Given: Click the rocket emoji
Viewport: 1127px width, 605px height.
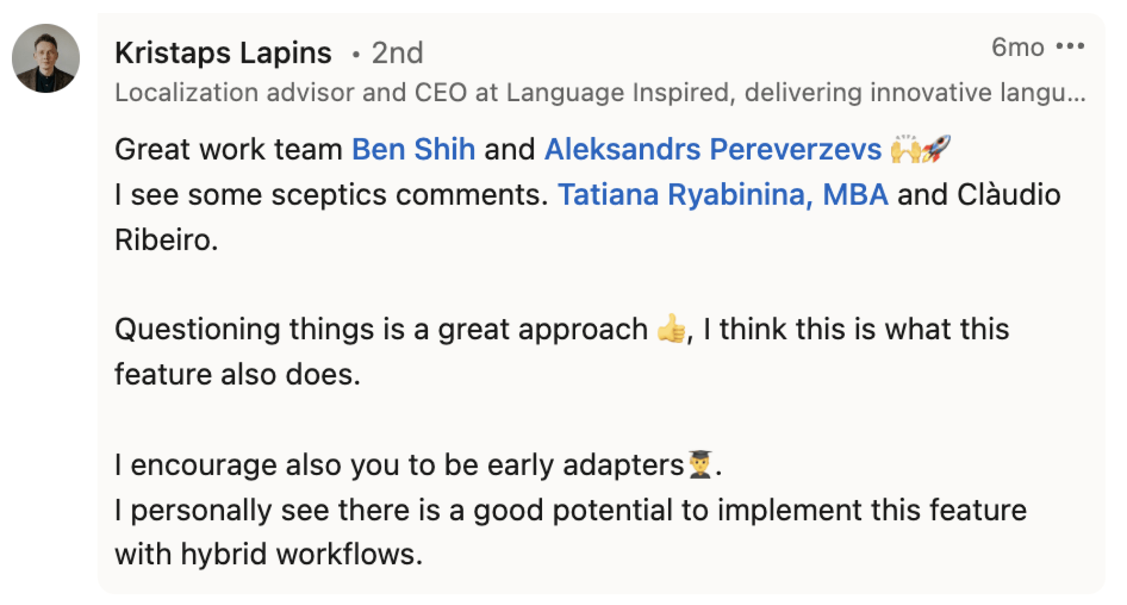Looking at the screenshot, I should pyautogui.click(x=936, y=149).
